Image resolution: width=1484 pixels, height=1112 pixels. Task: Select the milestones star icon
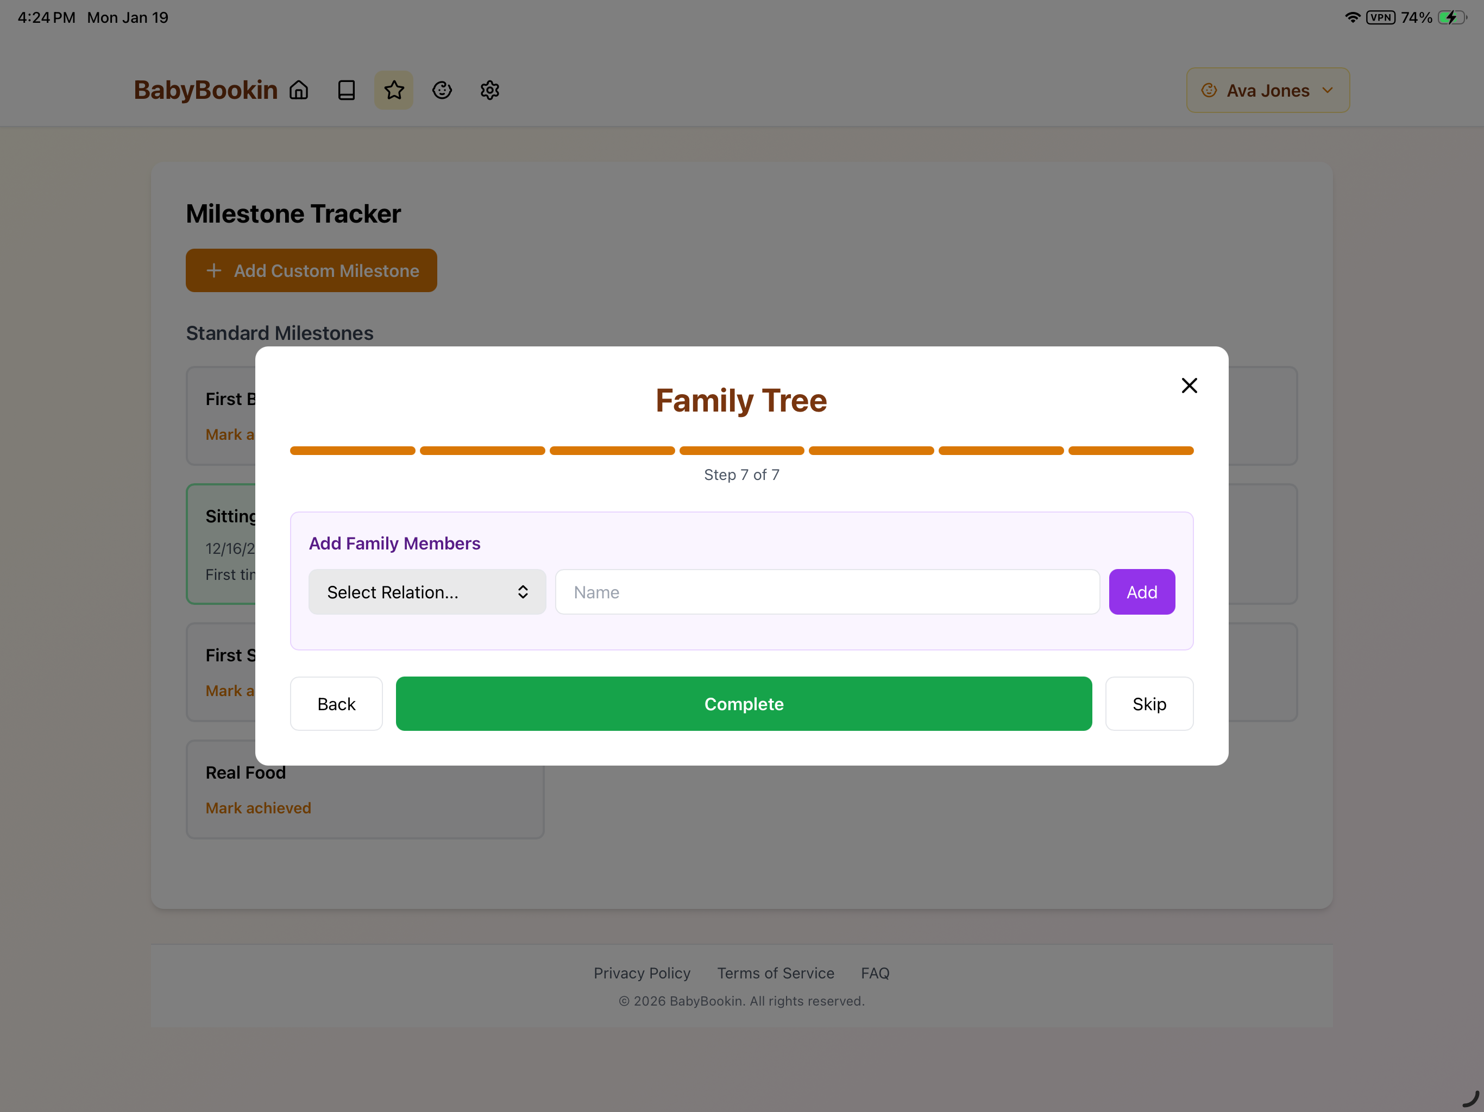[x=394, y=90]
